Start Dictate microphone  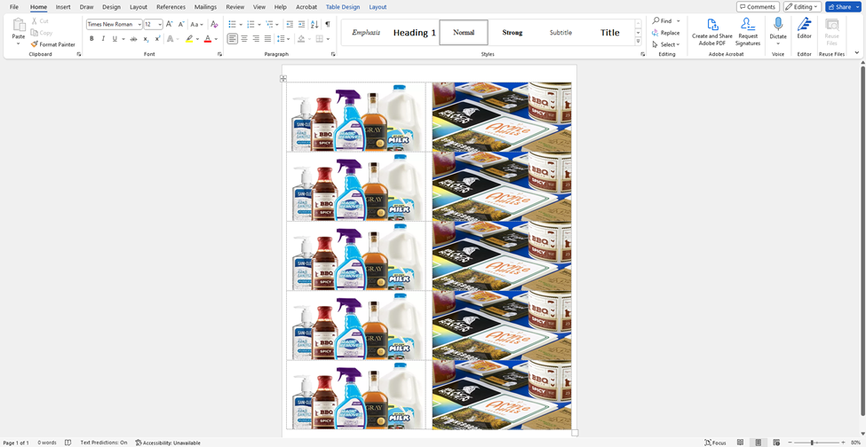pos(778,25)
